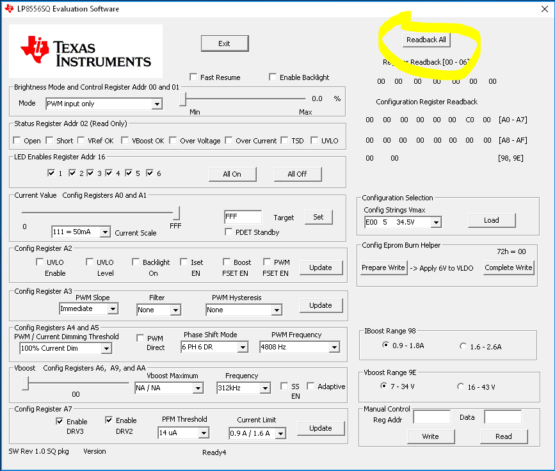Click the Vboost slider thumb
This screenshot has height=471, width=555.
[25, 383]
